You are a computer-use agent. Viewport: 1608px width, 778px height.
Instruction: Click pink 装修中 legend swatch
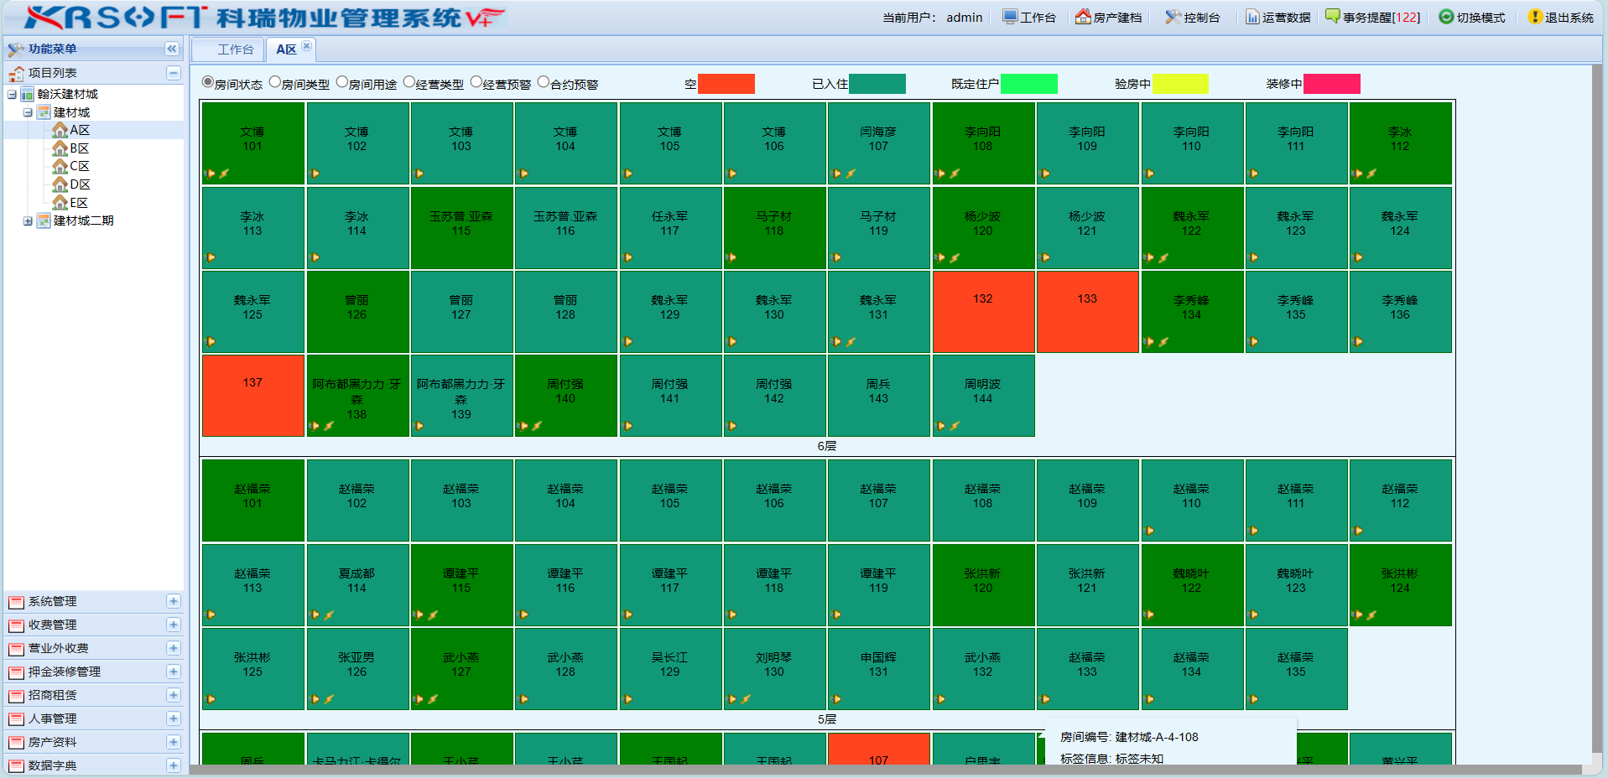pos(1332,84)
